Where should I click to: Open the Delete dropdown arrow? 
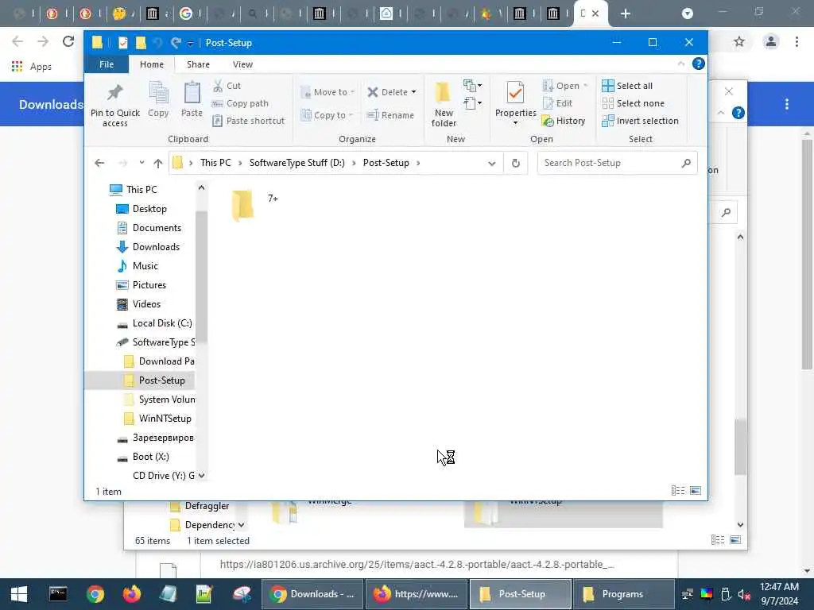coord(413,92)
